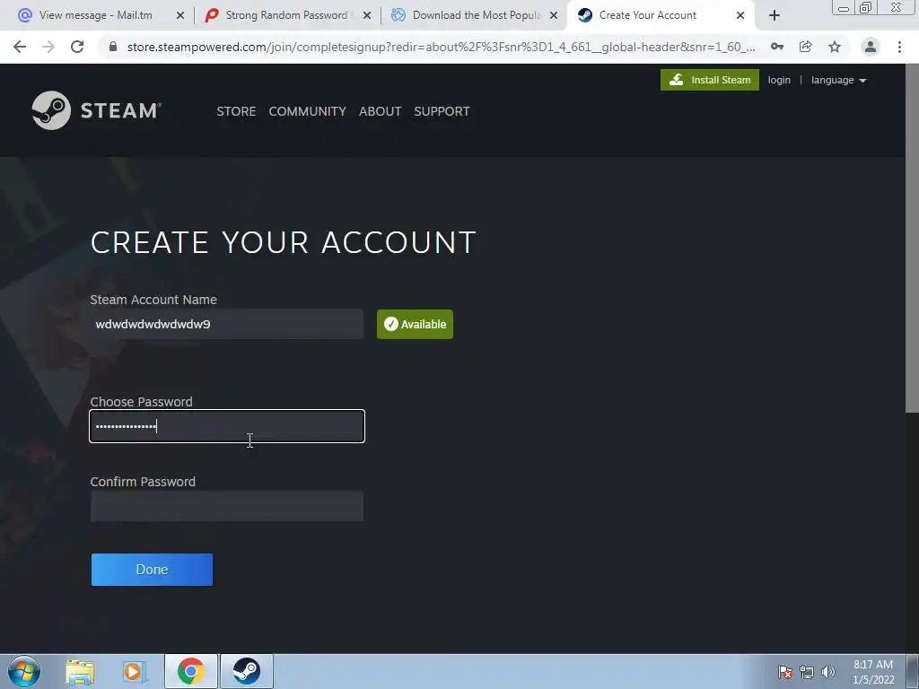Go to the ABOUT page
The height and width of the screenshot is (689, 919).
(380, 111)
